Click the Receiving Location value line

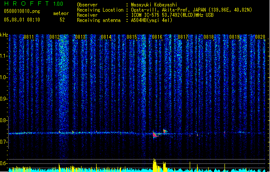[x=191, y=10]
